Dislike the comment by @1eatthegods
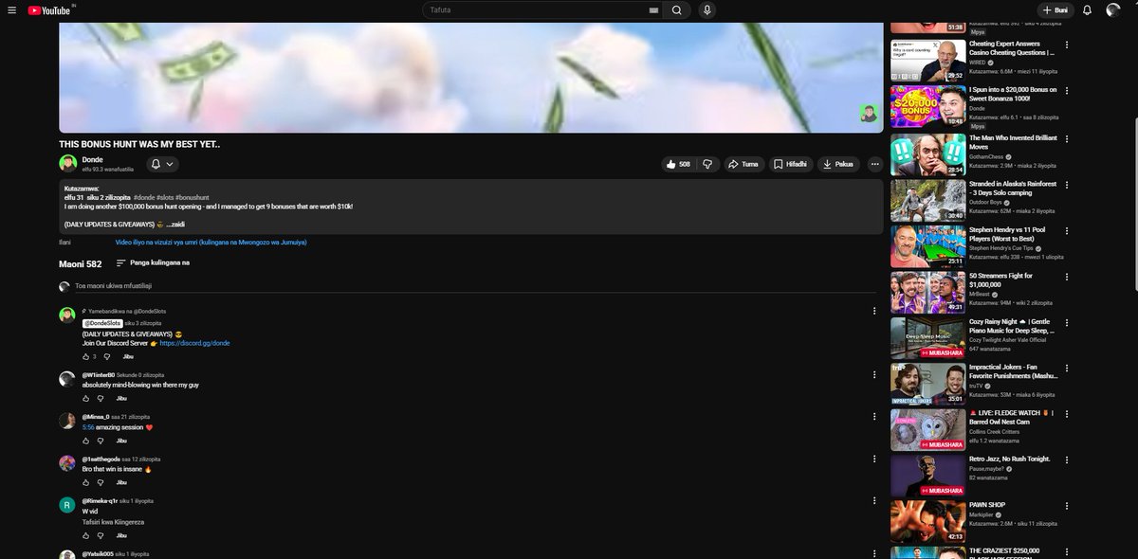Viewport: 1138px width, 559px height. (x=101, y=482)
